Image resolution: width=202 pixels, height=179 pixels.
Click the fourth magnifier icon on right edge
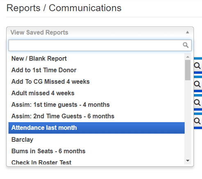pos(197,121)
